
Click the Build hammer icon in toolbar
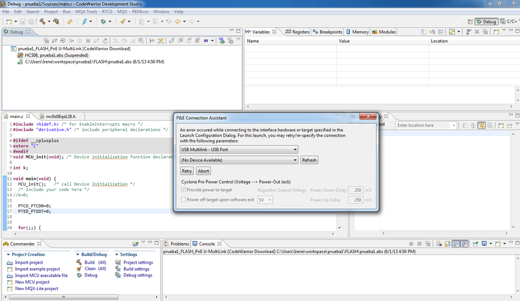(x=43, y=21)
